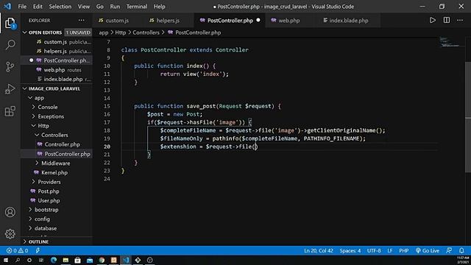Open the Edit menu

38,7
